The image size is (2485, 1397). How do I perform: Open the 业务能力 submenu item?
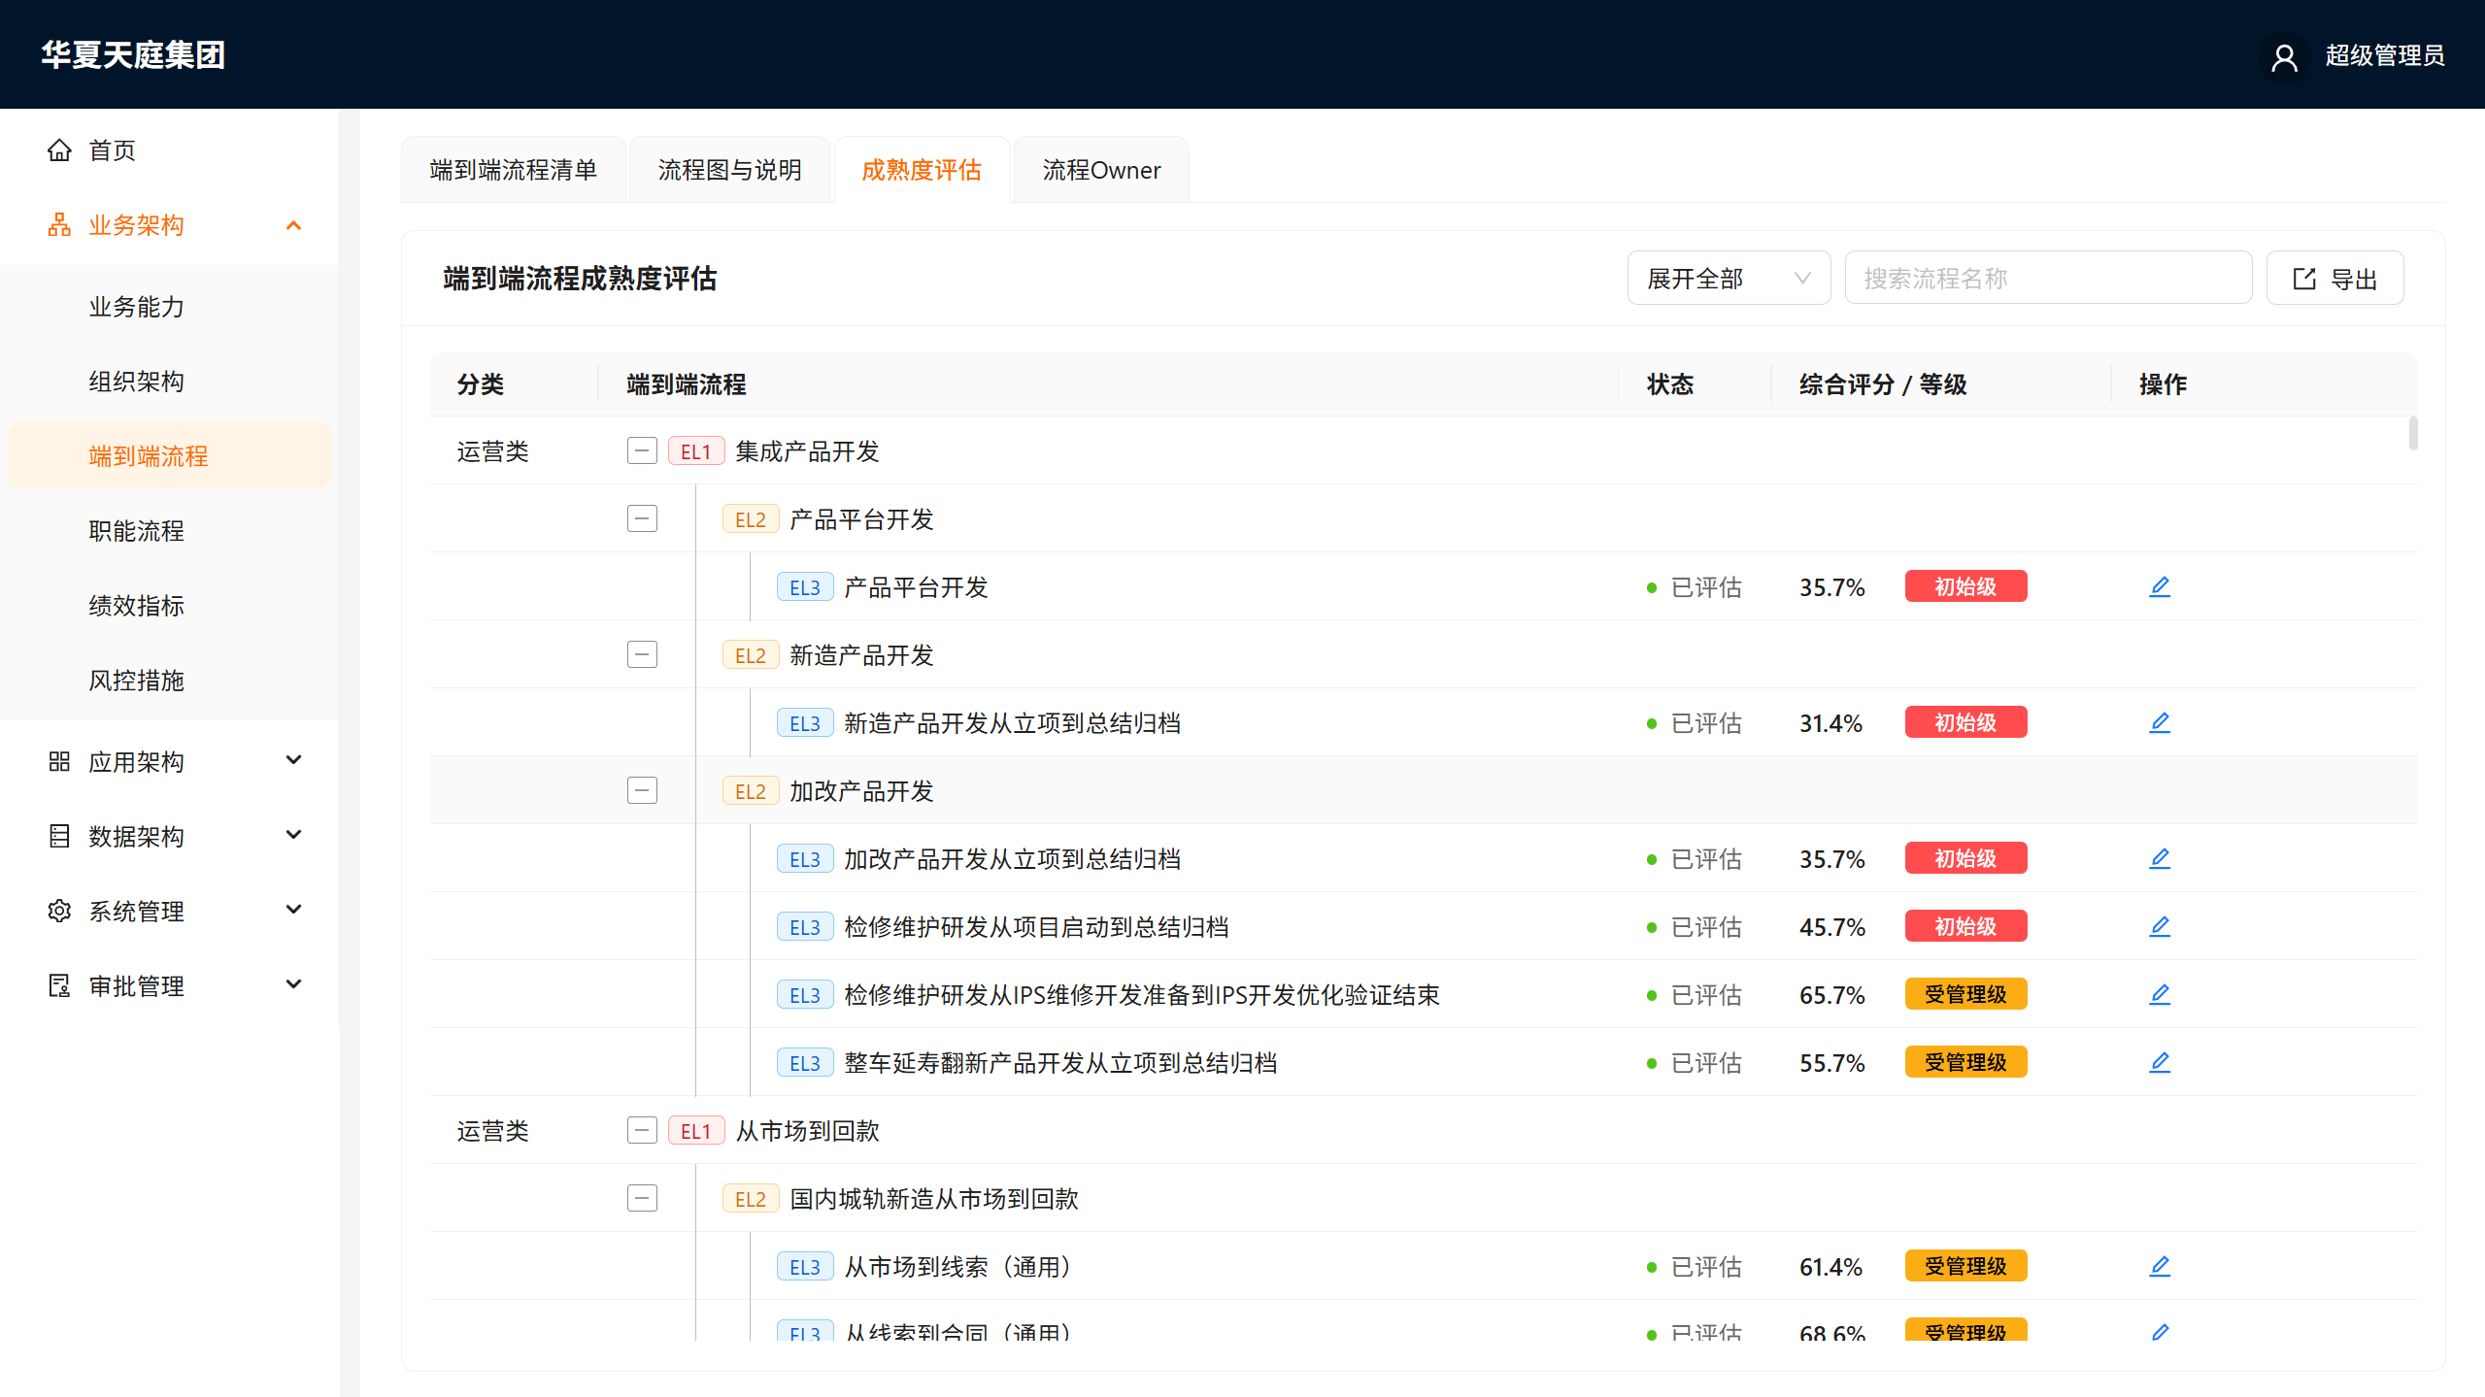169,307
